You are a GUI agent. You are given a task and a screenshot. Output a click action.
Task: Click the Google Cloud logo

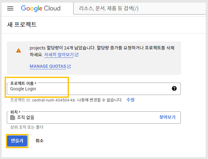[x=41, y=8]
